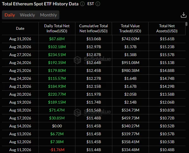This screenshot has width=189, height=153.
Task: Select the $10.48B net assets cell
Action: [167, 150]
